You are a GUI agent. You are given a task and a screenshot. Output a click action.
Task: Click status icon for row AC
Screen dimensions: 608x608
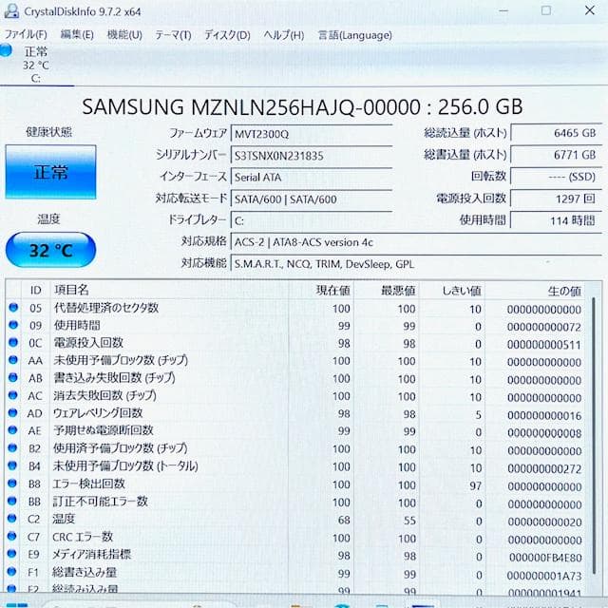tap(13, 395)
